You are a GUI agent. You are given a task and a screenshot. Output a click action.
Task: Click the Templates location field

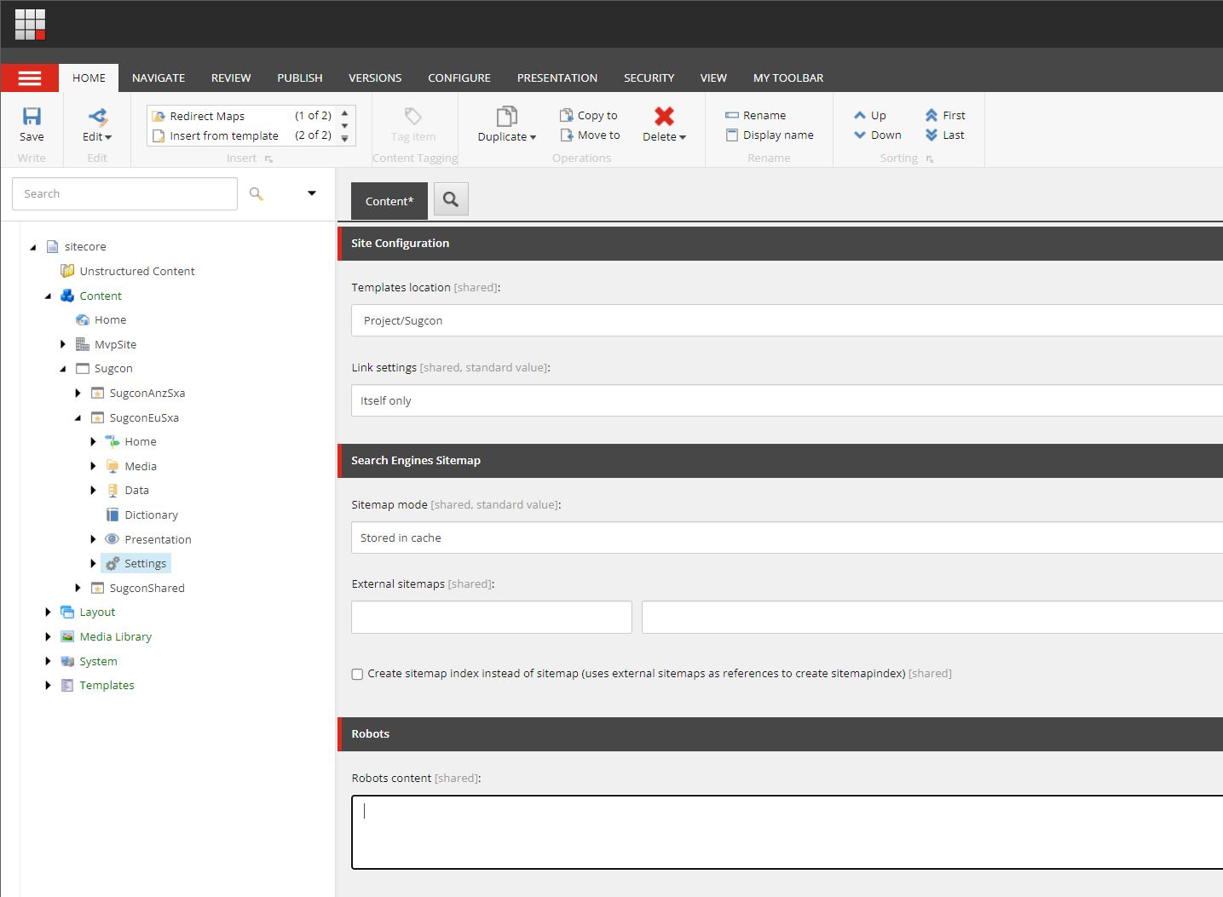click(x=787, y=320)
